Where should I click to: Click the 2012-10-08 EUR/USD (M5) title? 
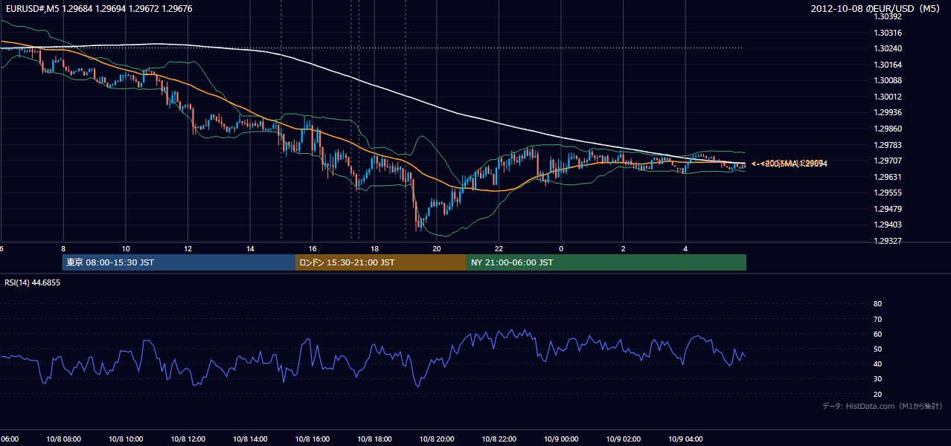877,9
